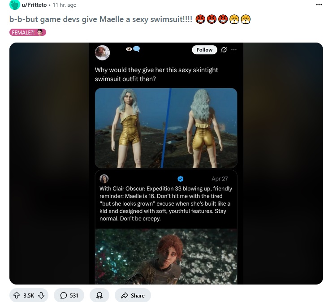Open the gold swimsuit image
The image size is (324, 302).
click(x=166, y=128)
